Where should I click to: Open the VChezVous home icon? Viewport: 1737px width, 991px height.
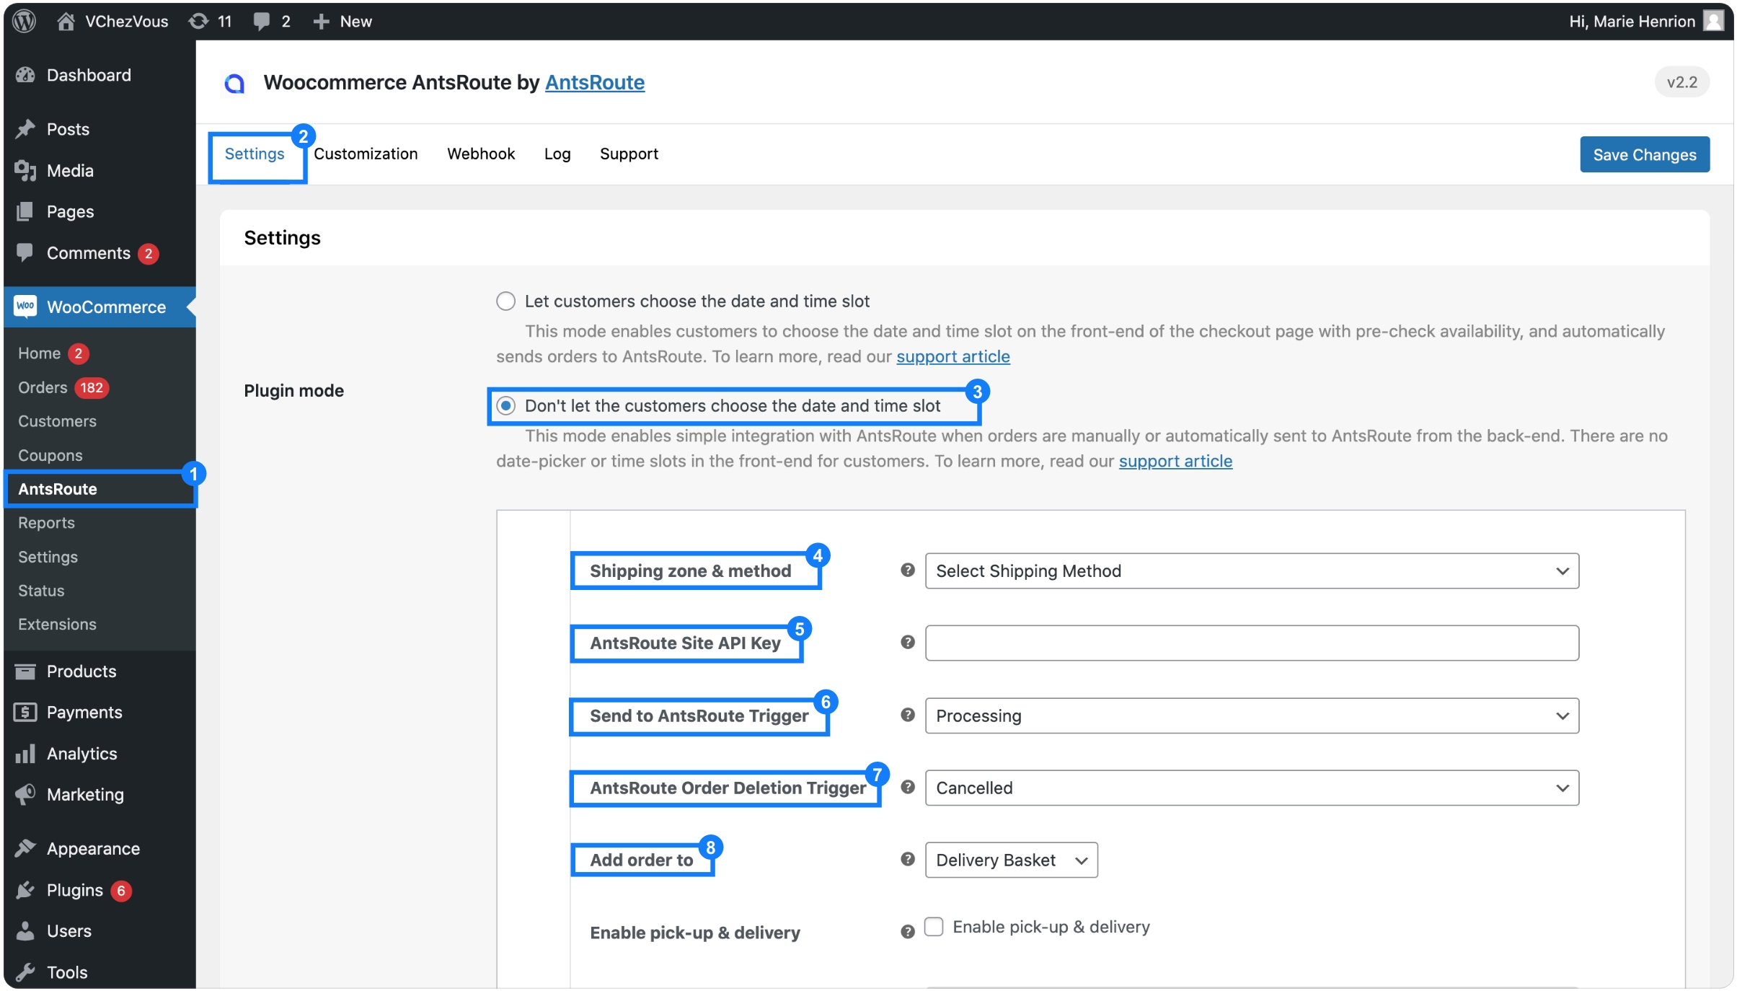(x=66, y=21)
